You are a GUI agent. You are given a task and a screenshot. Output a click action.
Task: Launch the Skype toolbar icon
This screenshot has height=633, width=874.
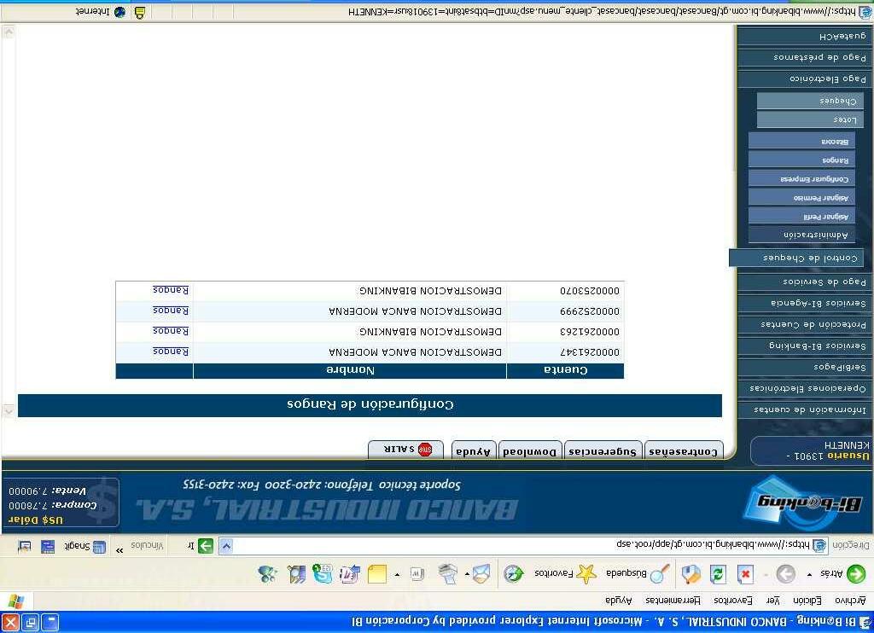click(x=322, y=573)
